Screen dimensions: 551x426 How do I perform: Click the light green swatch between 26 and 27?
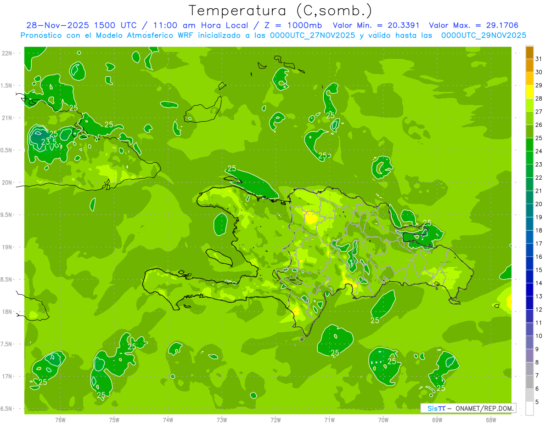point(529,119)
